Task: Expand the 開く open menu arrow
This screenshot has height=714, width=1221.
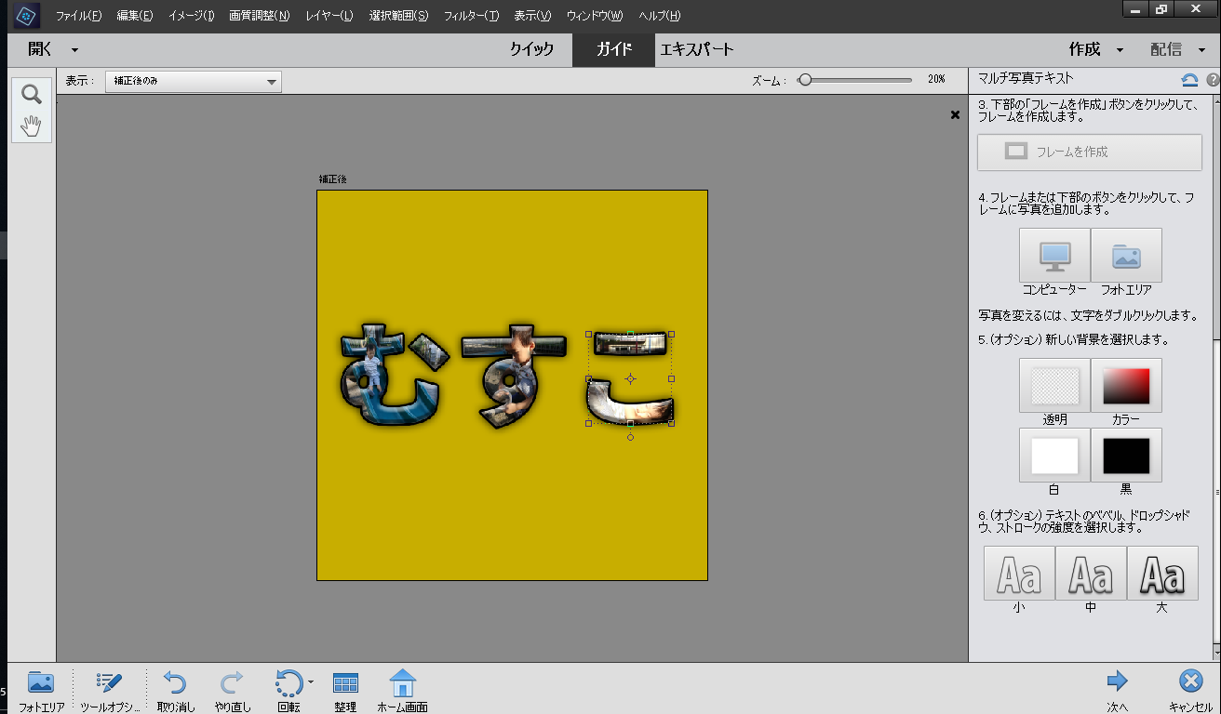Action: tap(74, 50)
